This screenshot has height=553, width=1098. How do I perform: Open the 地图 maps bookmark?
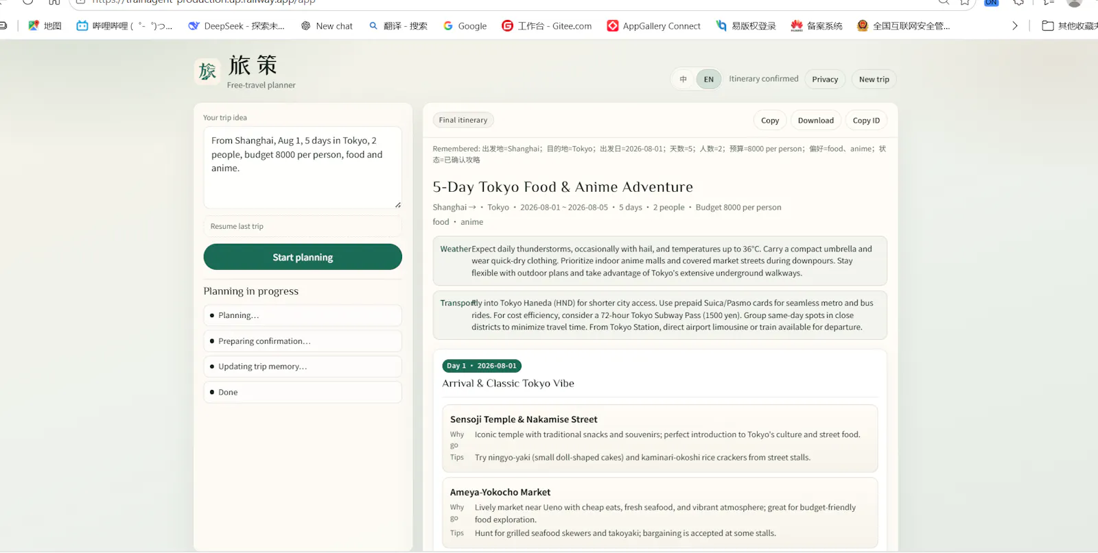click(x=45, y=26)
